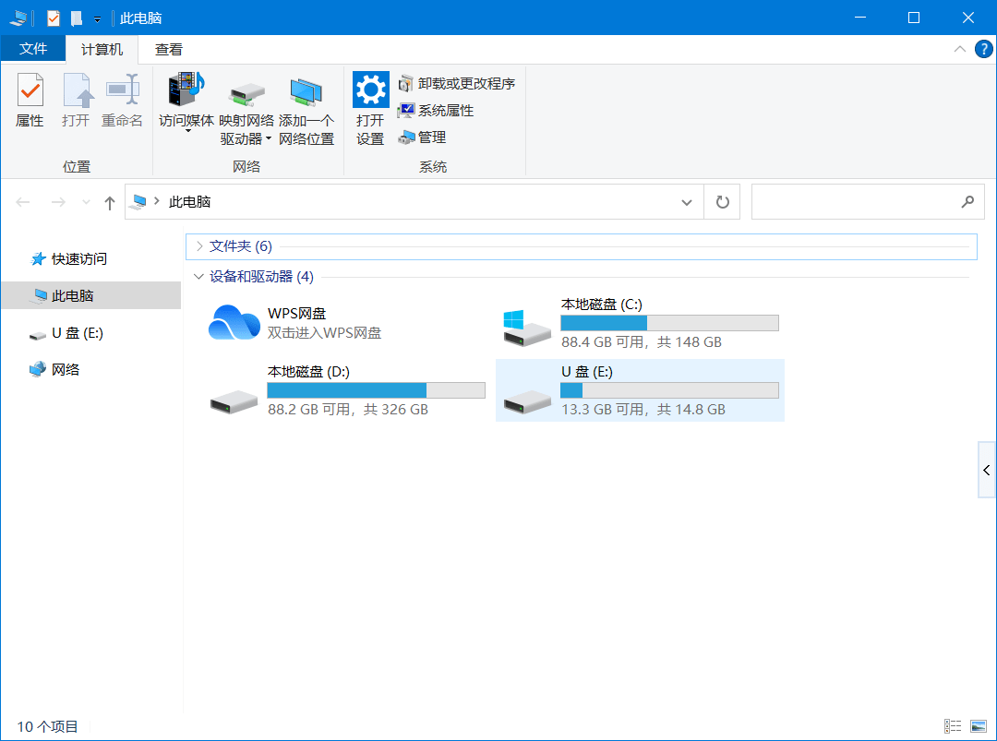The image size is (997, 741).
Task: Switch to the View (查看) ribbon tab
Action: click(169, 49)
